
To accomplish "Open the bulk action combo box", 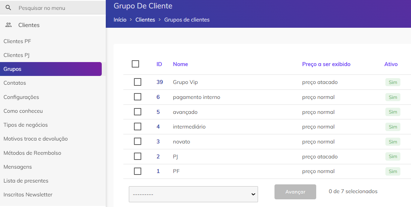I will [193, 194].
